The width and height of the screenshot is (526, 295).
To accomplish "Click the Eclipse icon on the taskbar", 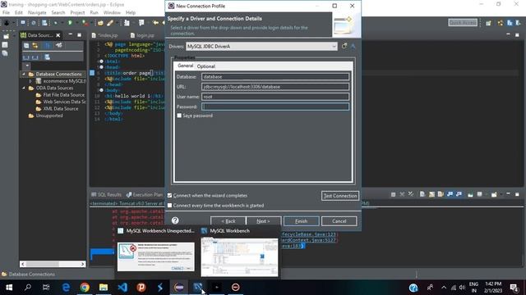I will (x=179, y=287).
